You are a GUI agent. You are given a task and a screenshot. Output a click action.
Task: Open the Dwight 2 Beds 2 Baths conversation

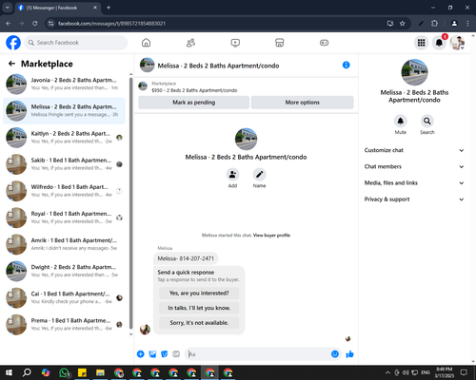tap(65, 271)
